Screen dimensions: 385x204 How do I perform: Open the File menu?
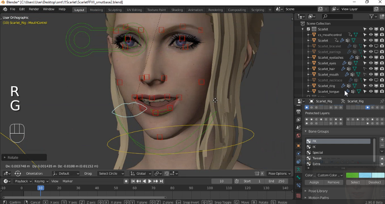point(12,9)
